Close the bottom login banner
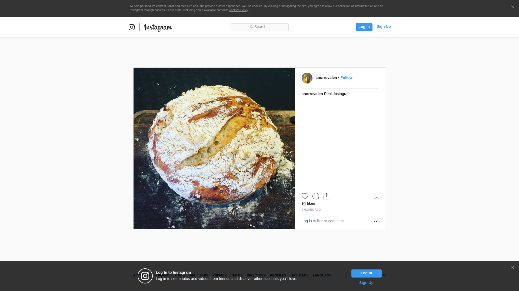Viewport: 519px width, 291px height. click(513, 268)
